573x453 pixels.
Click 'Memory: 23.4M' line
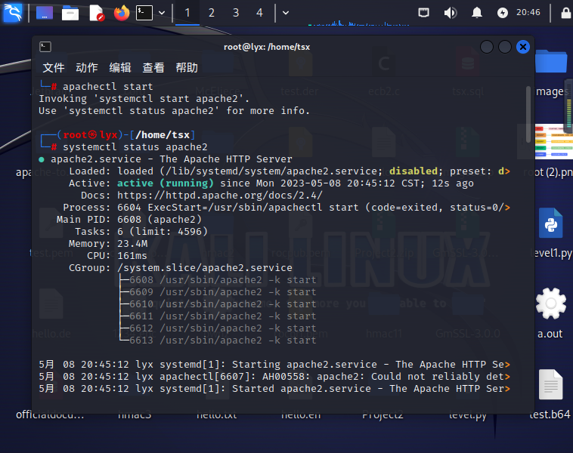coord(108,243)
